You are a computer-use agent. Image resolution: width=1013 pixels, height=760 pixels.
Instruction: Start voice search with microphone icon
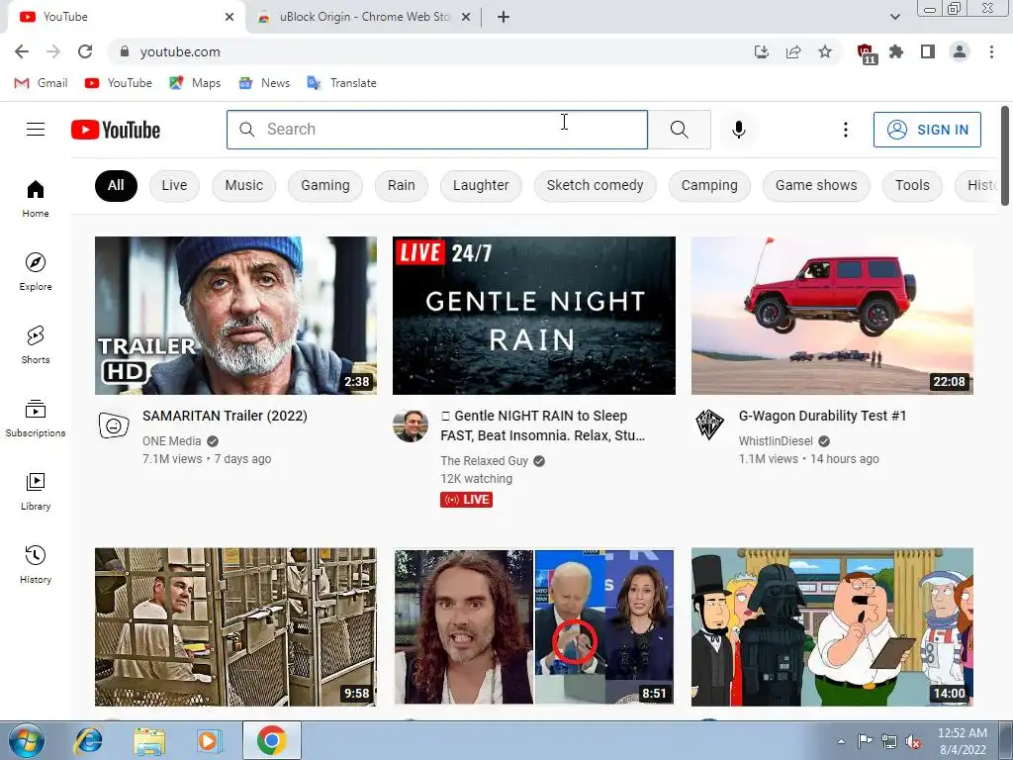click(x=738, y=130)
